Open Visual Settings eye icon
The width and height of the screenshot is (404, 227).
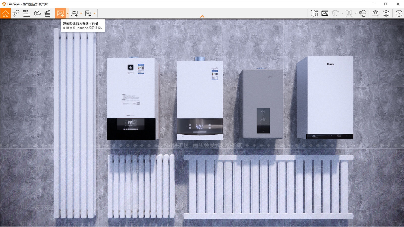point(375,13)
